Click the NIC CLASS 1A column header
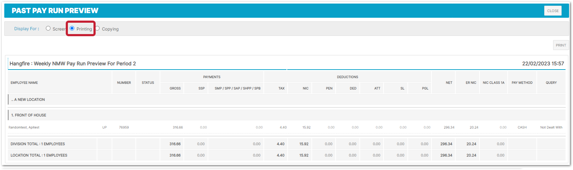Viewport: 573px width, 170px height. (493, 83)
